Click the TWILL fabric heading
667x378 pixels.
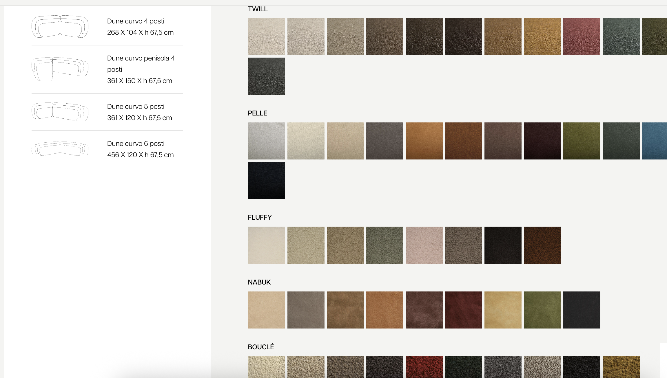(258, 9)
